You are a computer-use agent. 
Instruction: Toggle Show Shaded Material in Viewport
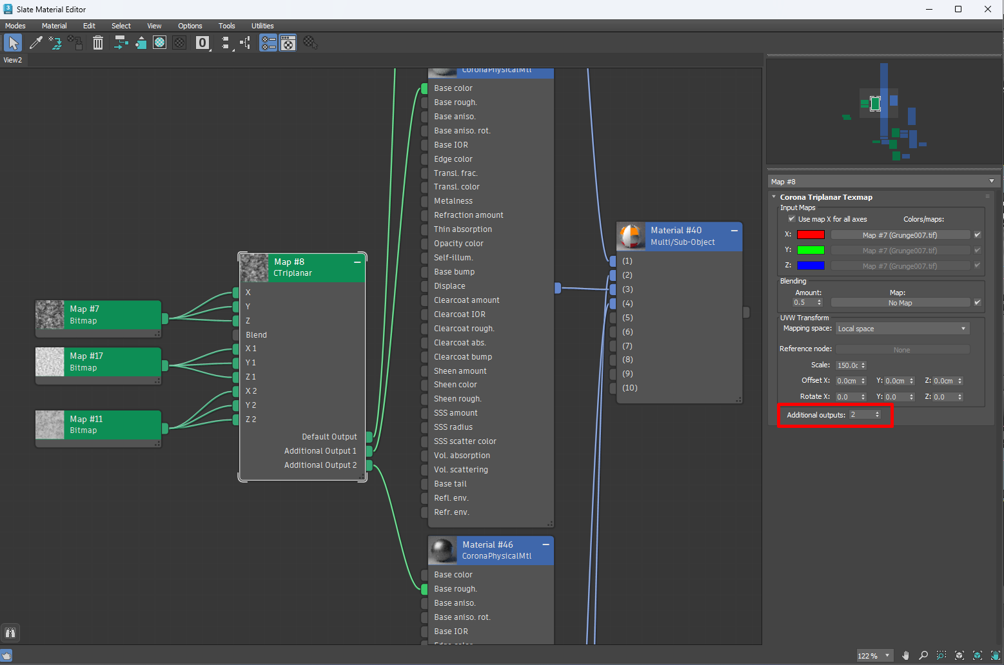159,43
